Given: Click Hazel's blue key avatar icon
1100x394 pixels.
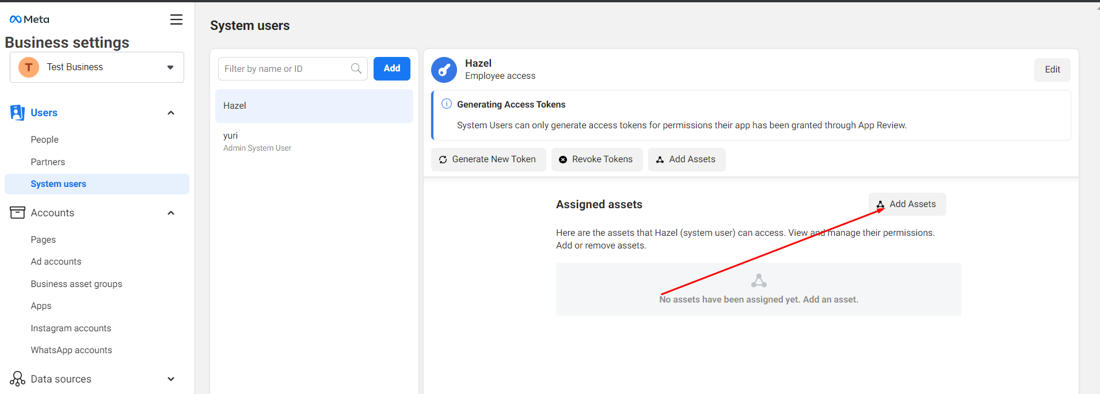Looking at the screenshot, I should click(x=444, y=70).
